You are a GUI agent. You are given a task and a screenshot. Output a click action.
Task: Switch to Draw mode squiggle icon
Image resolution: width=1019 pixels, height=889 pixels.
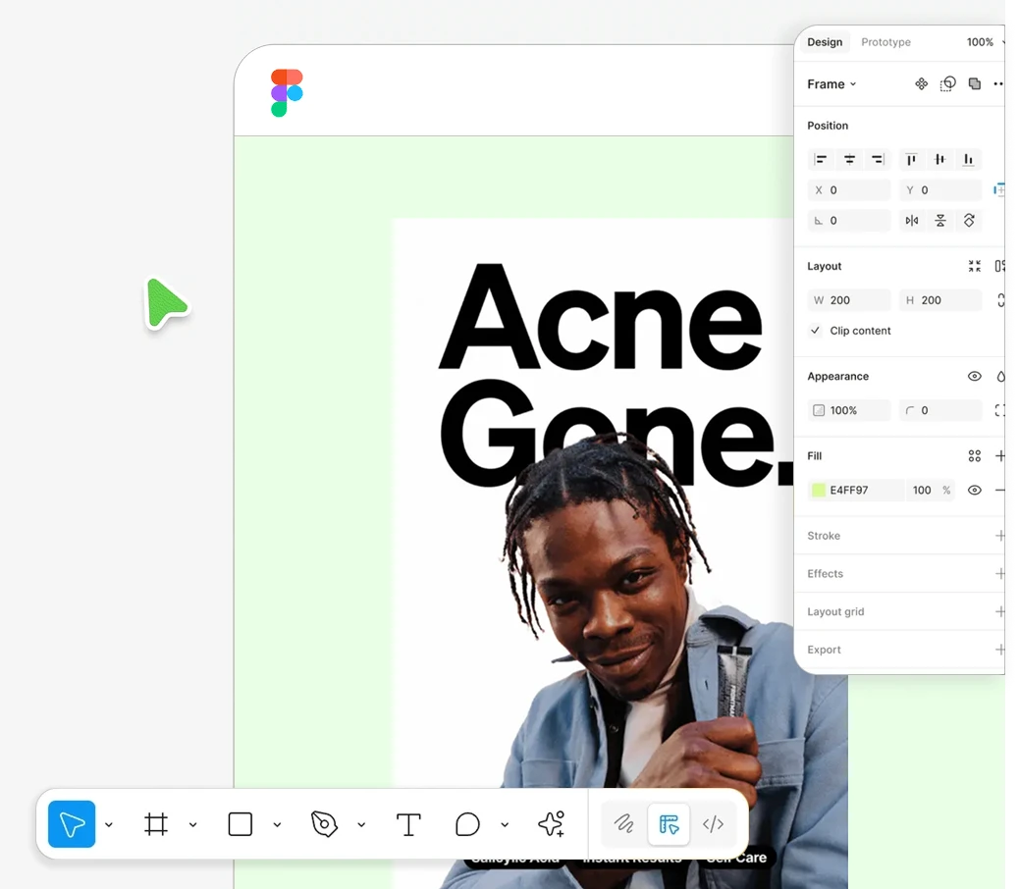tap(624, 823)
